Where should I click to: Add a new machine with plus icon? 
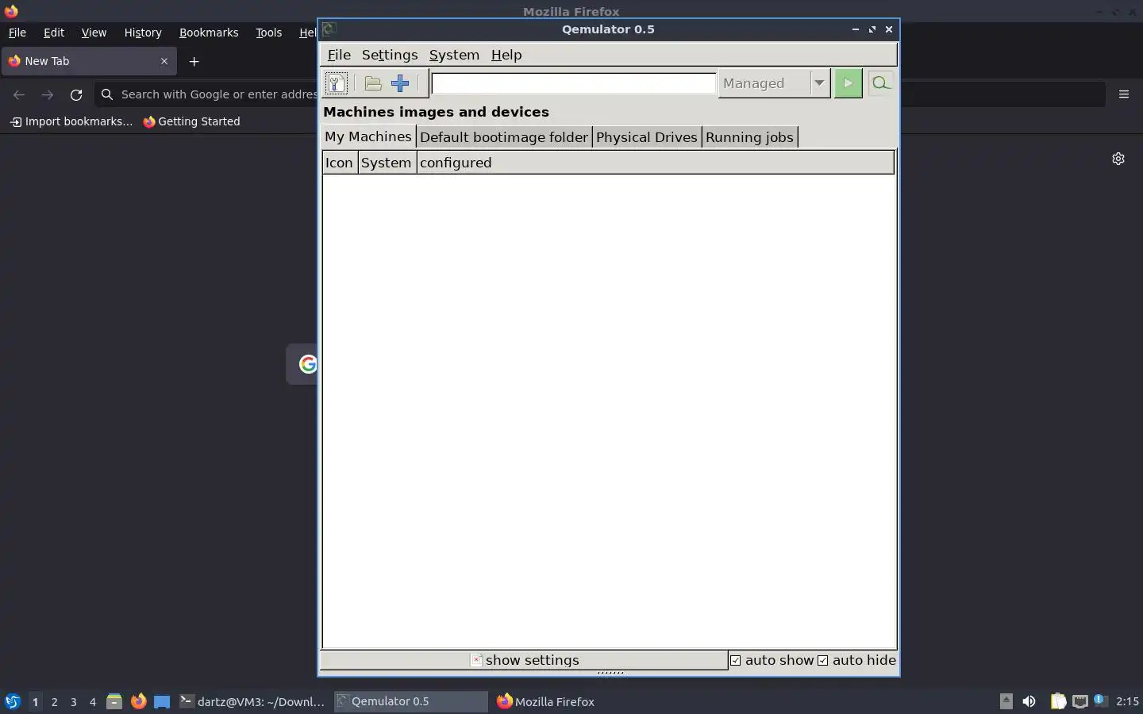click(x=400, y=83)
